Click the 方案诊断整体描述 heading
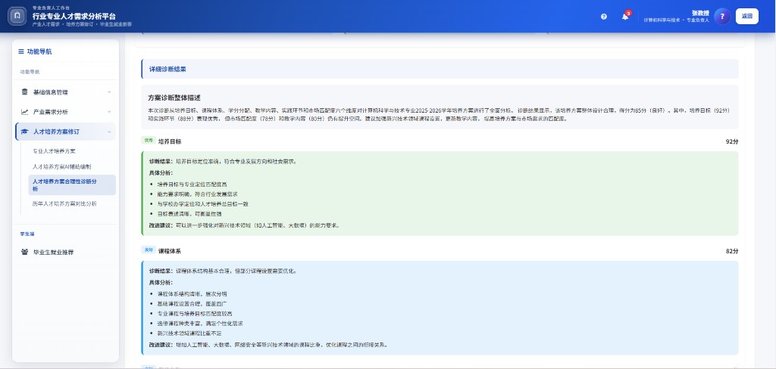The image size is (776, 369). click(174, 98)
